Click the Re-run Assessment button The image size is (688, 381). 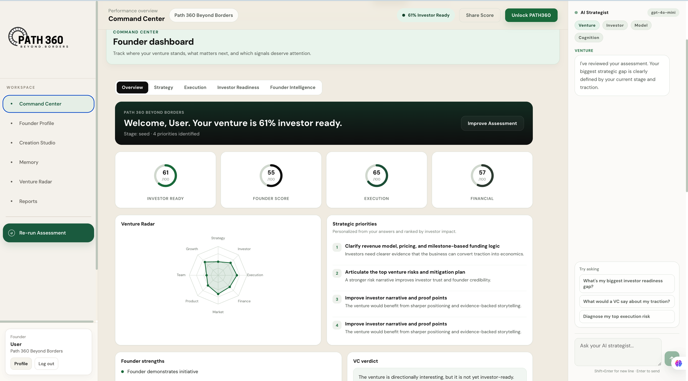(48, 233)
